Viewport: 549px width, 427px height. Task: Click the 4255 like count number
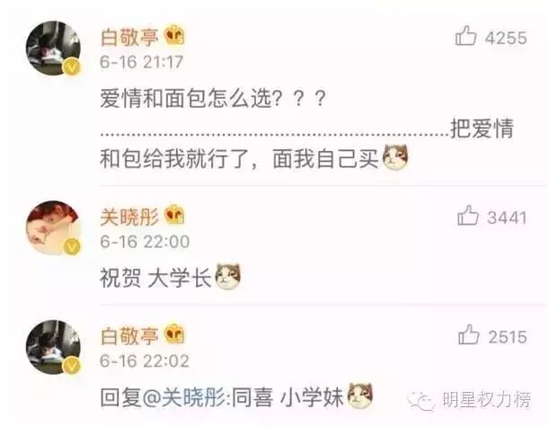(x=506, y=38)
